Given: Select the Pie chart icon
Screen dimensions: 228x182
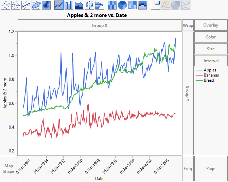Looking at the screenshot, I should [122, 5].
